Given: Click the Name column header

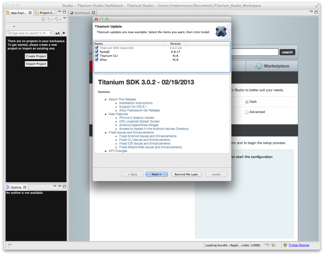Looking at the screenshot, I should [129, 44].
